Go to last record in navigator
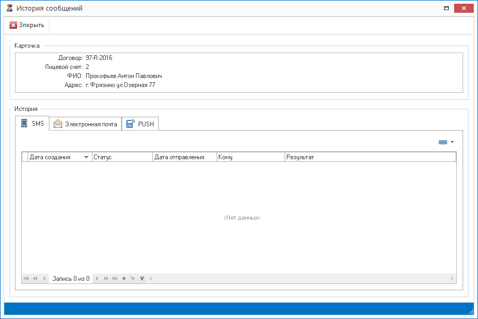478x319 pixels. click(x=115, y=279)
